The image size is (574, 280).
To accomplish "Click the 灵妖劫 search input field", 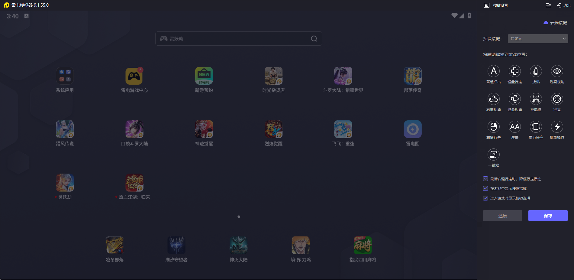I will click(239, 39).
